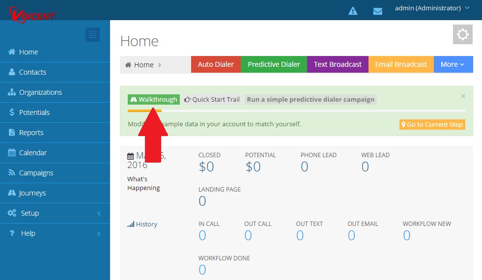The image size is (482, 280).
Task: Open the envelope messages icon
Action: (377, 11)
